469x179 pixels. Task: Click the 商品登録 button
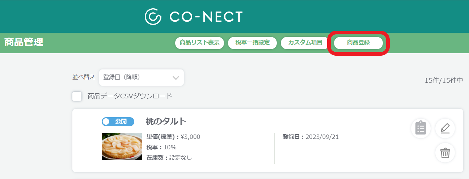(358, 43)
